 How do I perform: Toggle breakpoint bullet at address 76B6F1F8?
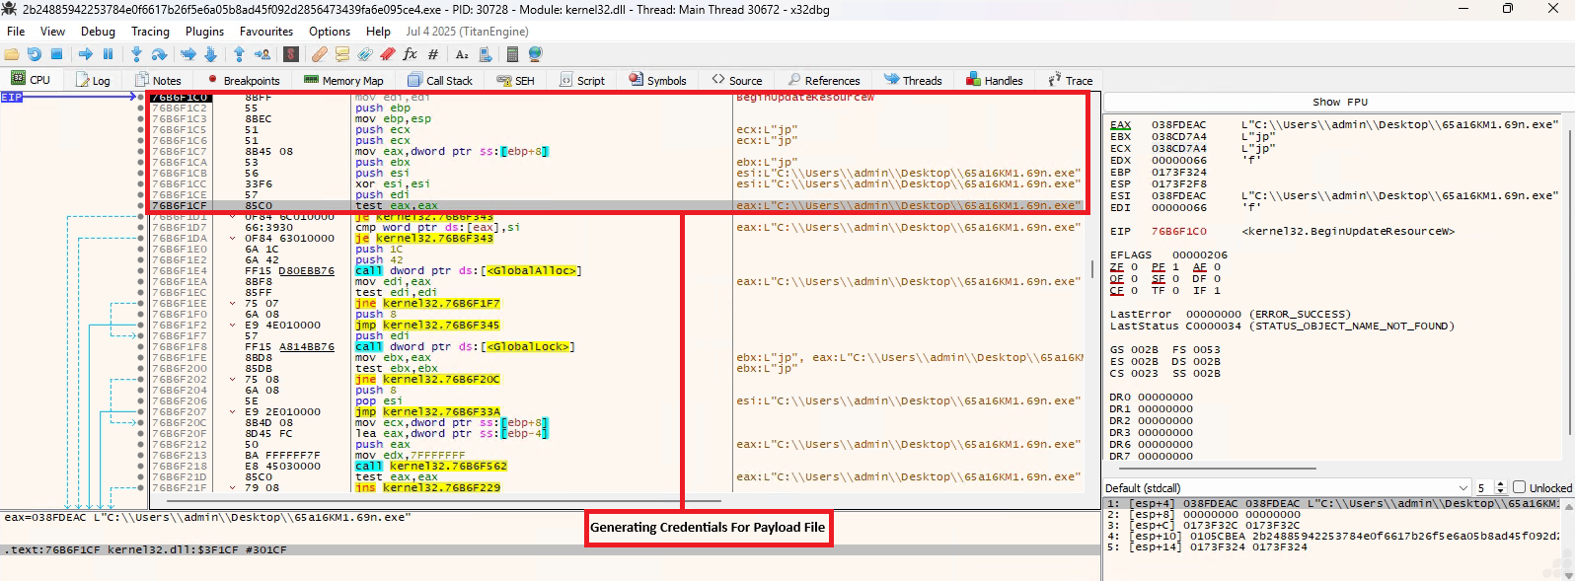(x=141, y=346)
